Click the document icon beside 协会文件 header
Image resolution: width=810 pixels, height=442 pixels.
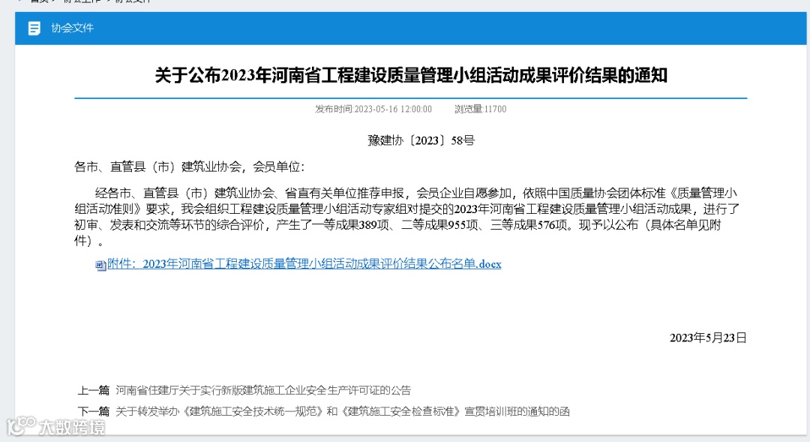(x=34, y=28)
